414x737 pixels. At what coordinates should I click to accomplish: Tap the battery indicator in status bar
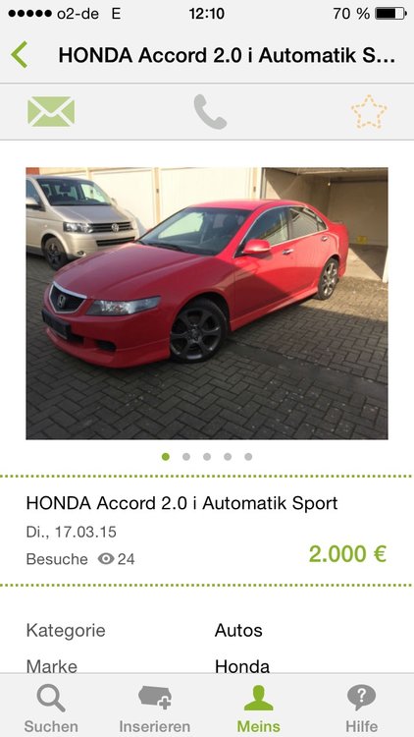coord(390,14)
